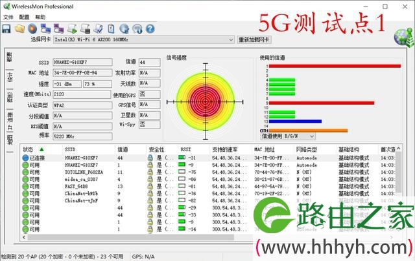
Task: Click the 认证类型 field showing WPA2
Action: pos(82,105)
